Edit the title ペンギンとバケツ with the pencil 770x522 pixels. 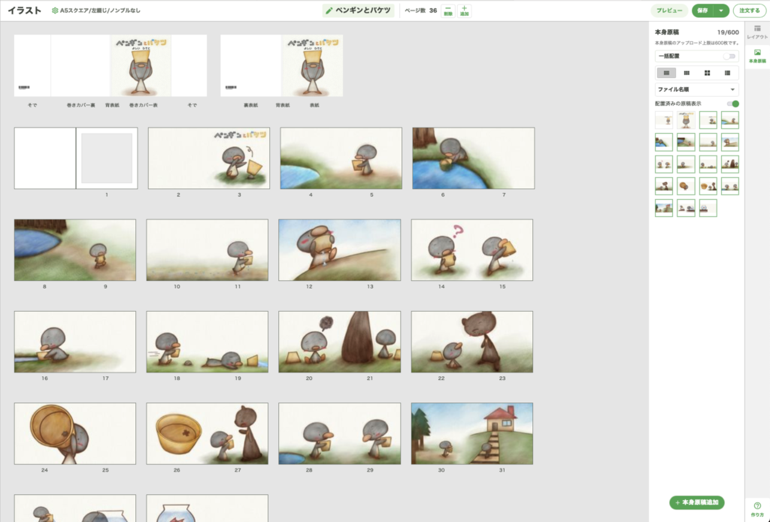[x=329, y=11]
